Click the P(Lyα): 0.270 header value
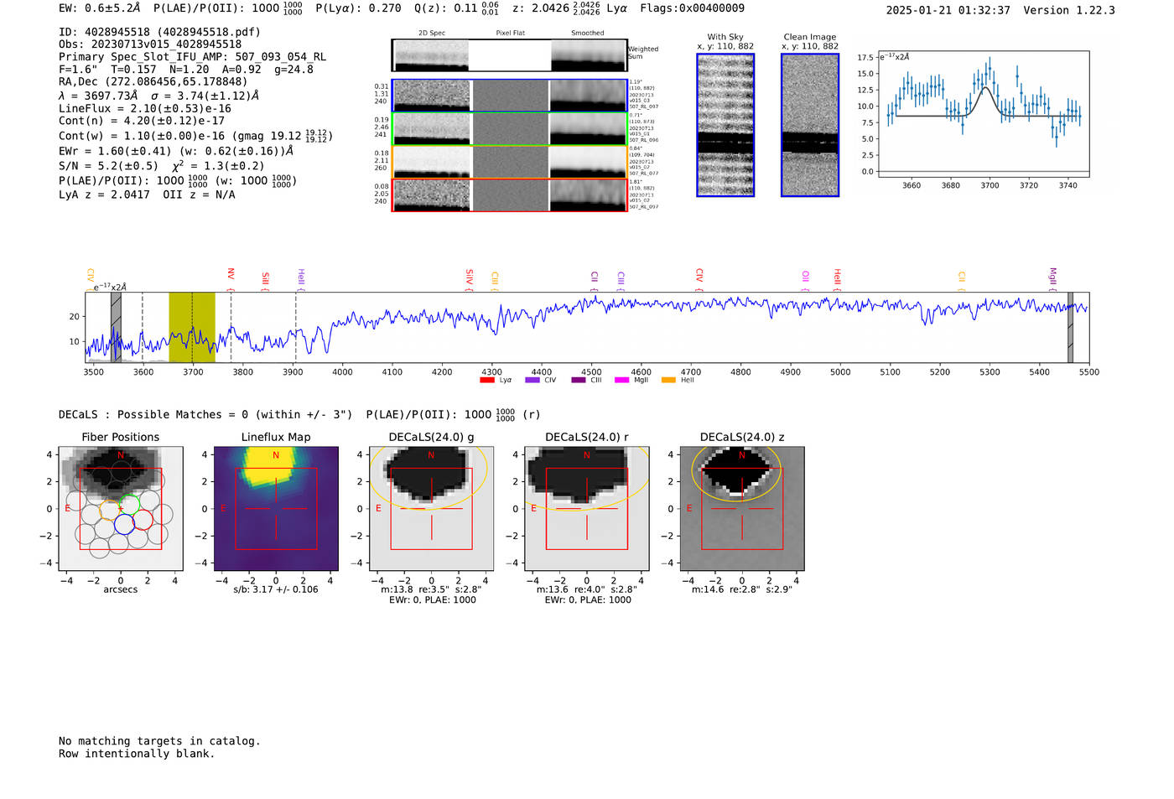This screenshot has width=1174, height=799. click(358, 8)
